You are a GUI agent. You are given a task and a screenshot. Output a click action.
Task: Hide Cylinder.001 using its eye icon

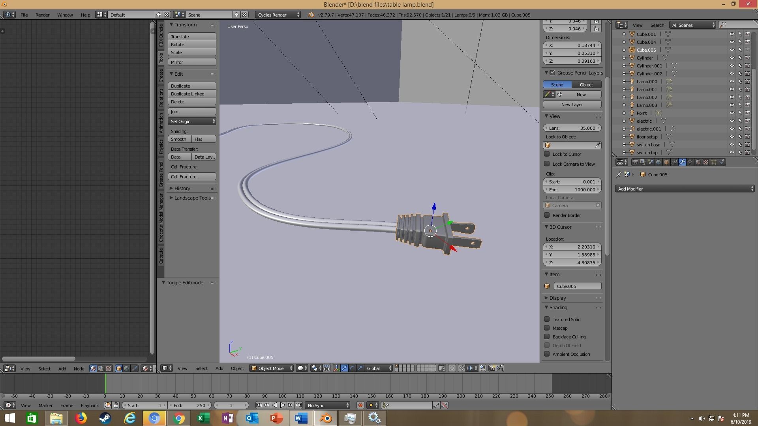(x=732, y=66)
